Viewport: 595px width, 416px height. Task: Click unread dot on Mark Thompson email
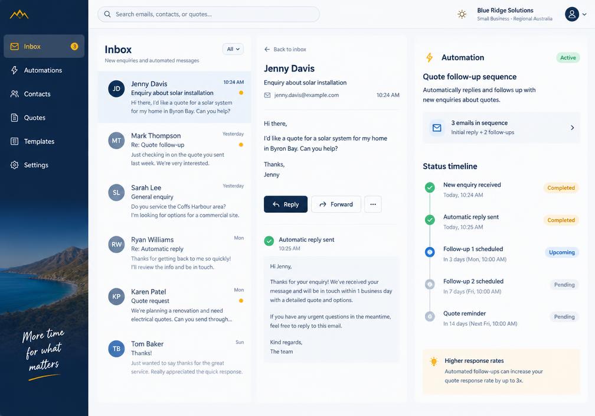pyautogui.click(x=241, y=145)
